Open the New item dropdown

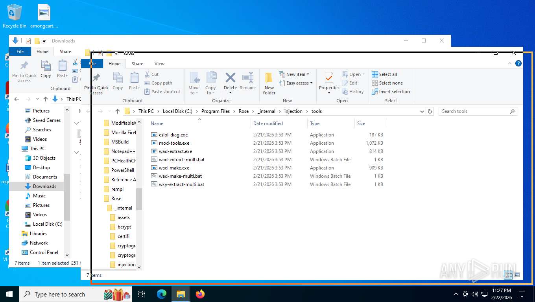pyautogui.click(x=294, y=74)
